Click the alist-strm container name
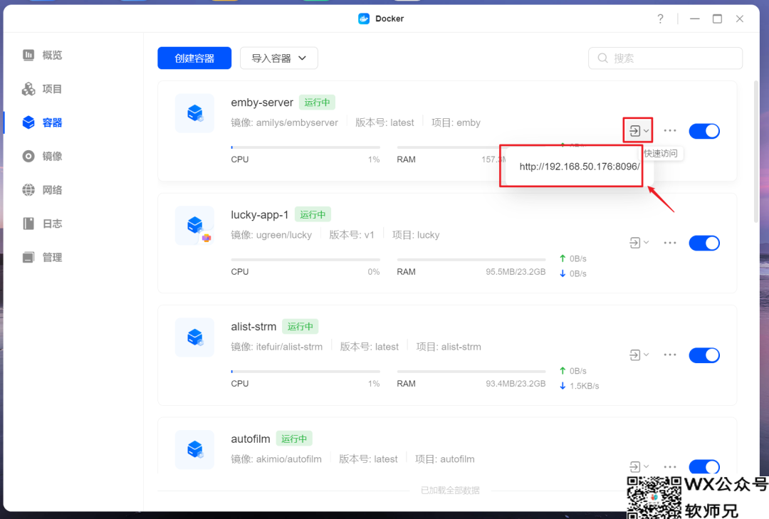The height and width of the screenshot is (519, 769). (x=253, y=327)
